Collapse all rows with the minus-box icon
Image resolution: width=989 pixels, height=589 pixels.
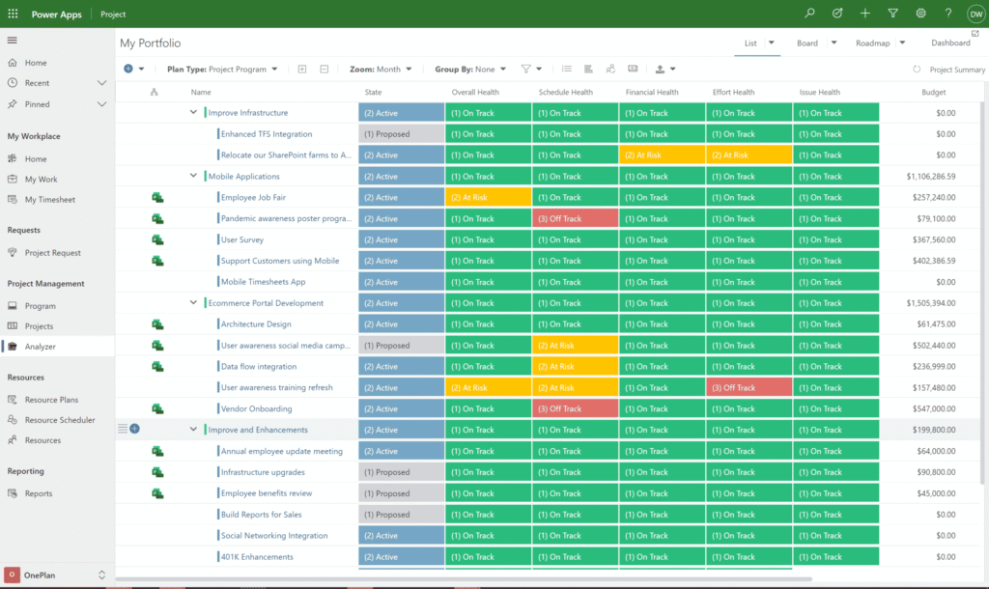pyautogui.click(x=325, y=69)
